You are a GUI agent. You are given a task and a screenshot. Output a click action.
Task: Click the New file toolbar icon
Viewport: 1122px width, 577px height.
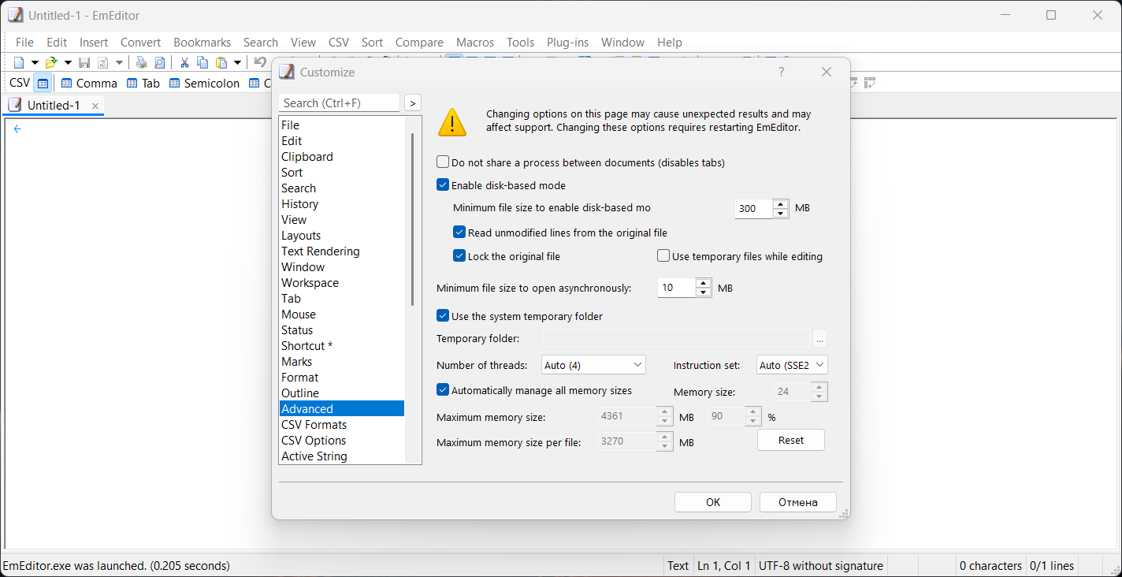pos(19,62)
